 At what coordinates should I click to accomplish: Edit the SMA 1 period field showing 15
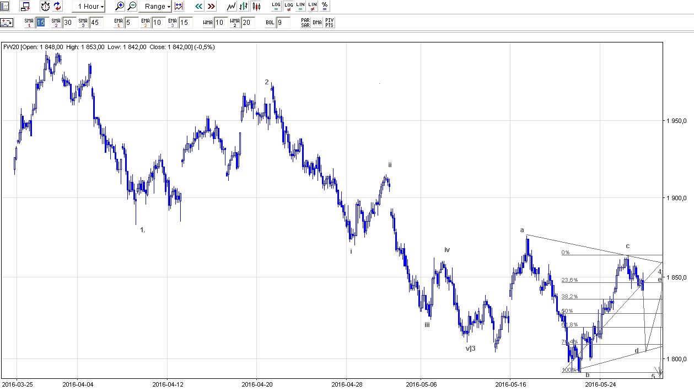point(41,23)
